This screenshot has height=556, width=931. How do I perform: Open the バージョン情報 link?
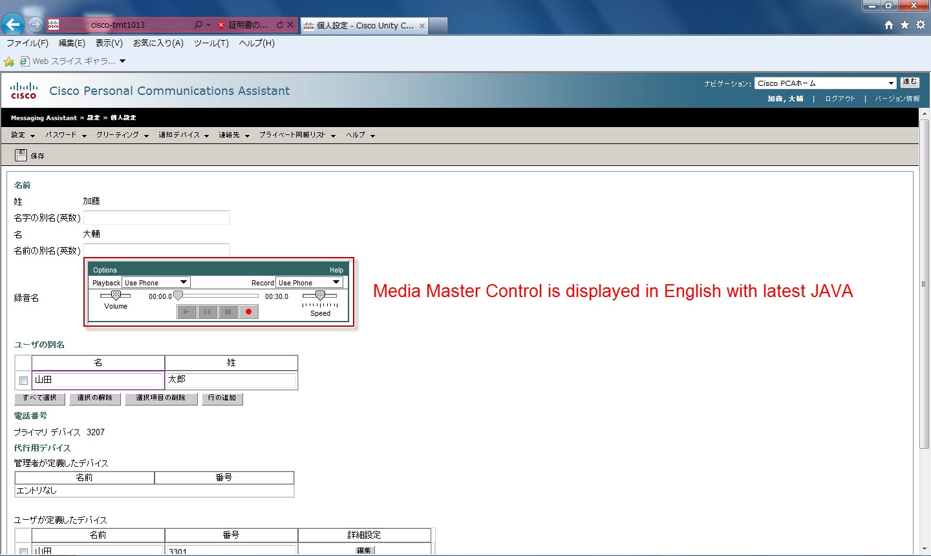click(897, 99)
